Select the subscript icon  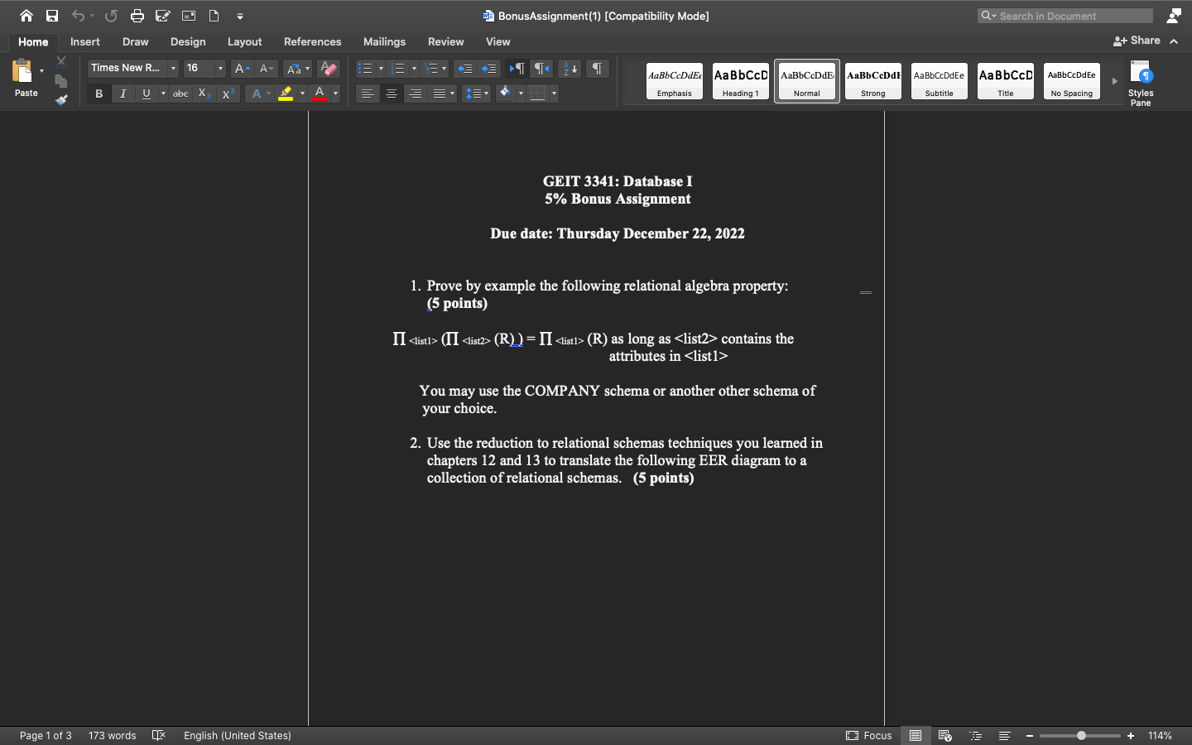pyautogui.click(x=203, y=94)
